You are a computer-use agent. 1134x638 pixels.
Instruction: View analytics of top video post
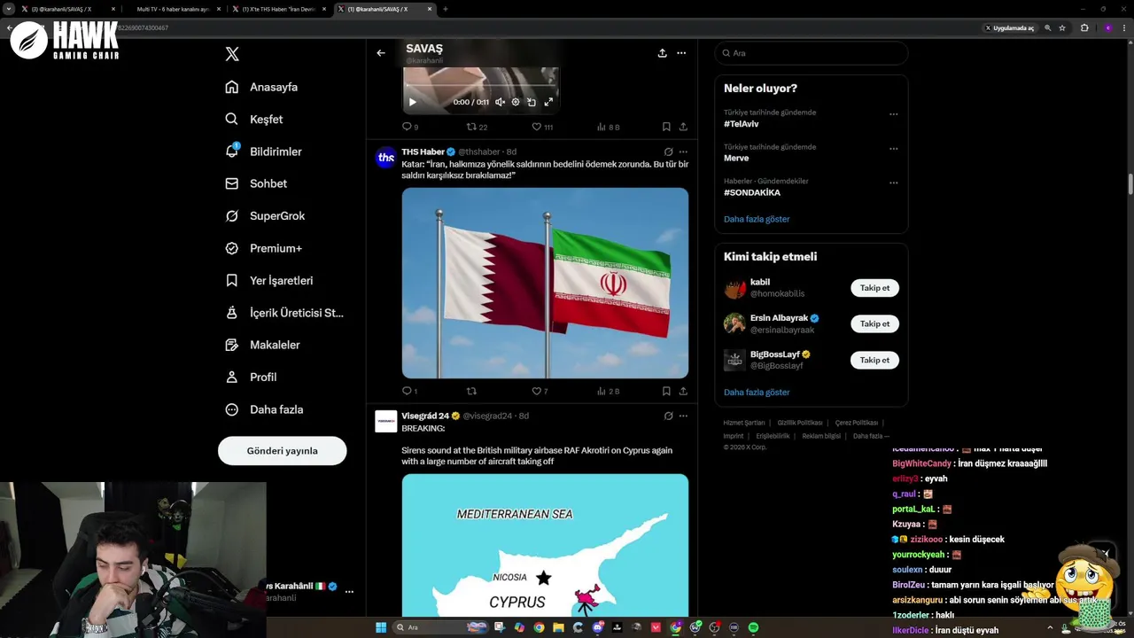[609, 127]
